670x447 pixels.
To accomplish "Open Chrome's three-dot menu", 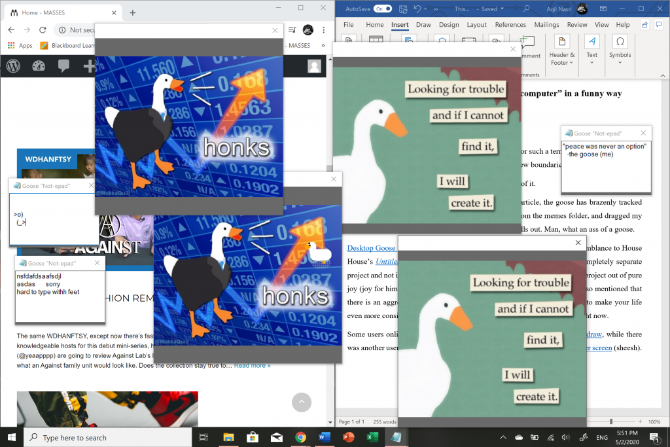I will [x=323, y=30].
